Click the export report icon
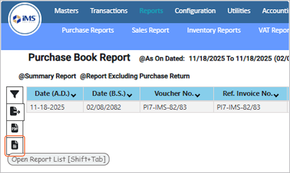Viewport: 290px width, 173px height. [x=15, y=111]
